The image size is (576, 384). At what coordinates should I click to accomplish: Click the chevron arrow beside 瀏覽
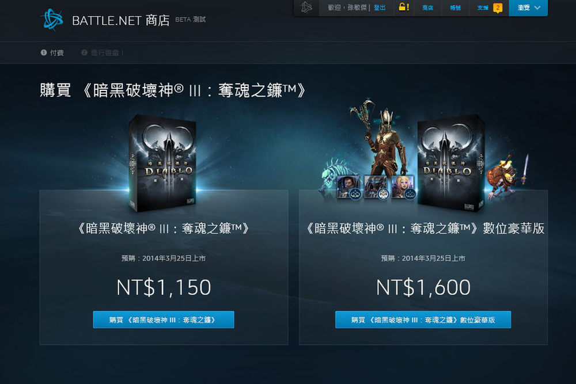pos(537,7)
